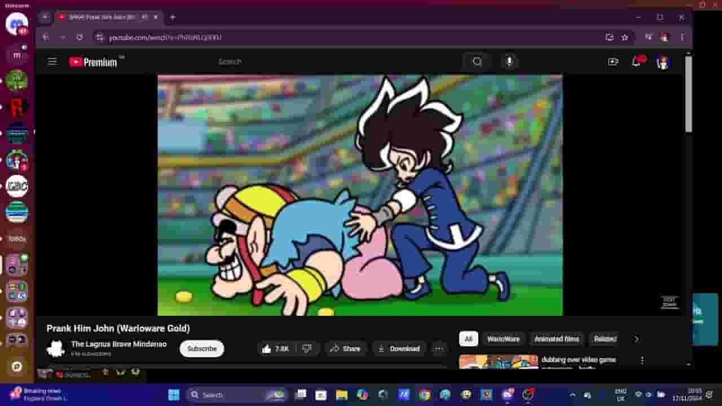Open the YouTube guide hamburger menu
The image size is (722, 406).
(52, 61)
